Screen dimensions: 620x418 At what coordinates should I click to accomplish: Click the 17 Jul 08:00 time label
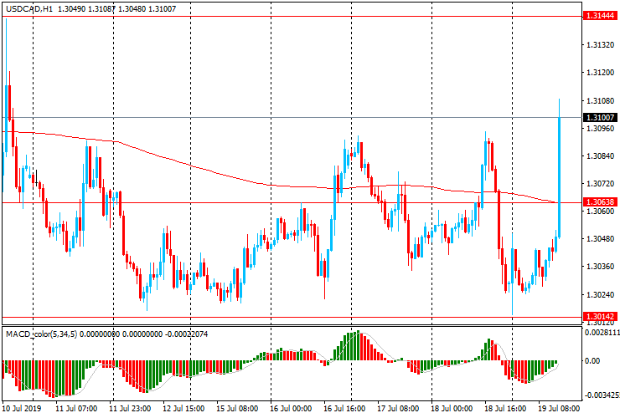(x=398, y=408)
